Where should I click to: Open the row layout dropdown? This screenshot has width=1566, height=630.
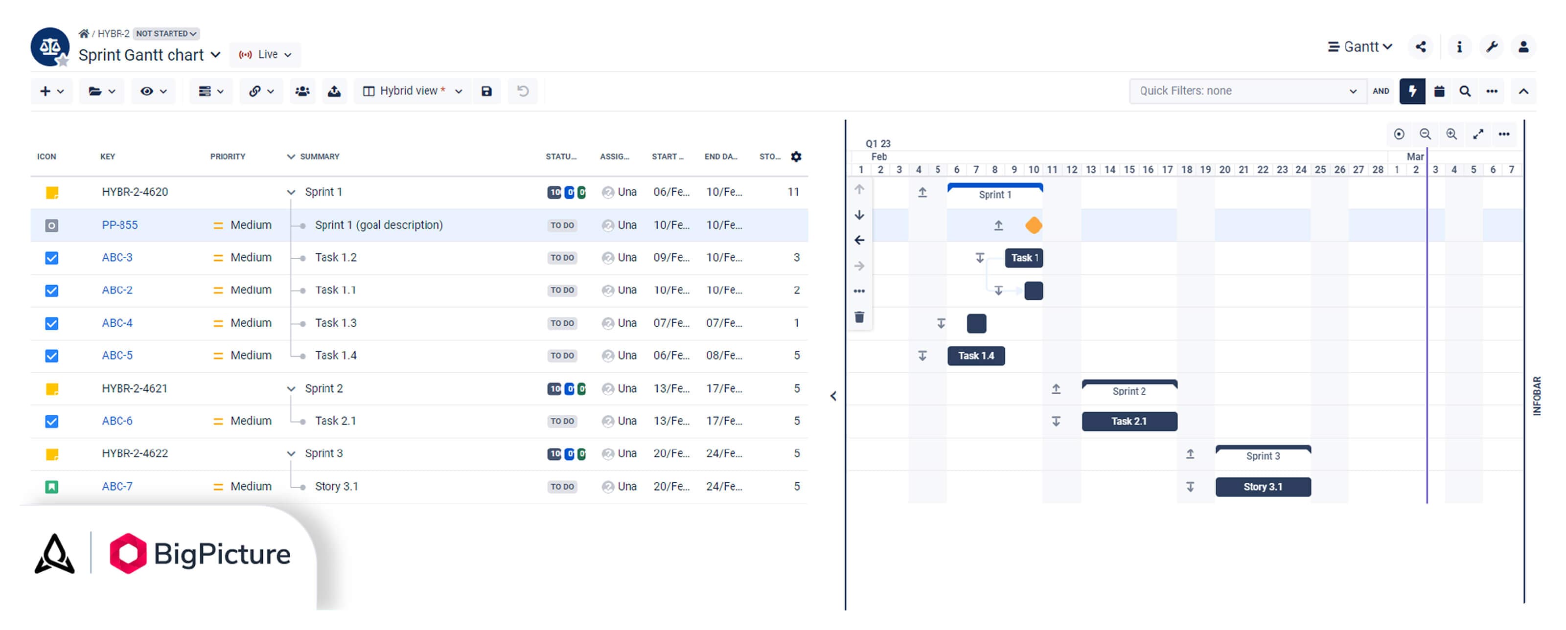click(x=211, y=91)
